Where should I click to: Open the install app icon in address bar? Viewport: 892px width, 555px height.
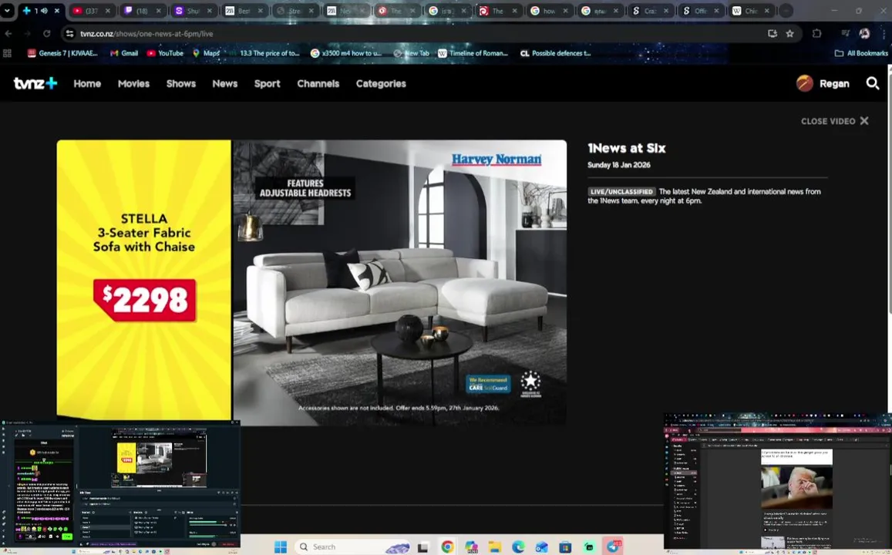click(772, 34)
